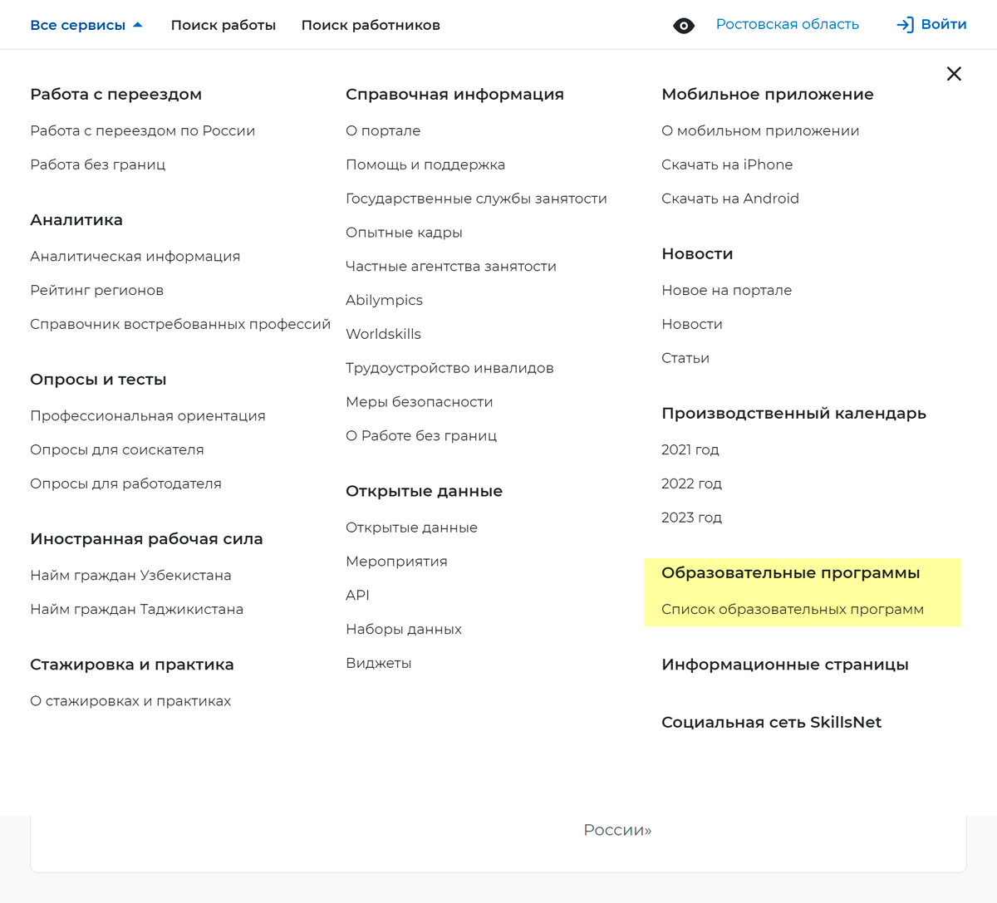Open Рейтинг регионов analytics page
The height and width of the screenshot is (903, 997).
coord(96,290)
